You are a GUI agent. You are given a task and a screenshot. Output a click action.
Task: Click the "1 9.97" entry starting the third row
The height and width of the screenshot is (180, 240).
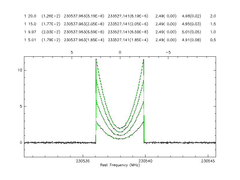coord(30,32)
